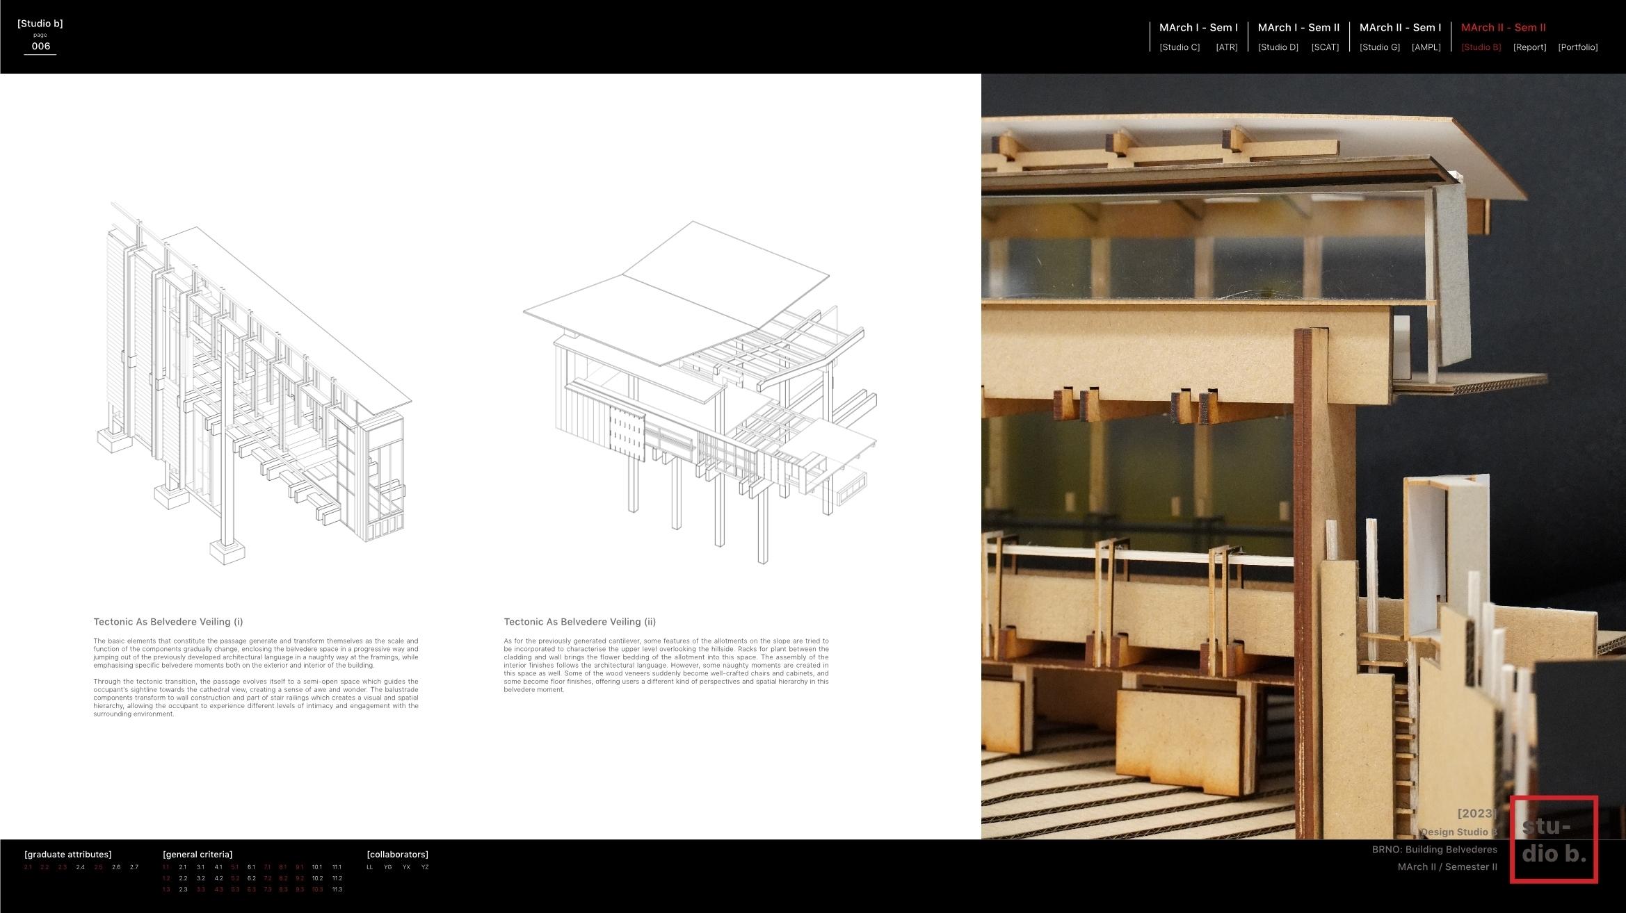Select MArch I - Sem II tab
Screen dimensions: 1626x913
(1298, 28)
